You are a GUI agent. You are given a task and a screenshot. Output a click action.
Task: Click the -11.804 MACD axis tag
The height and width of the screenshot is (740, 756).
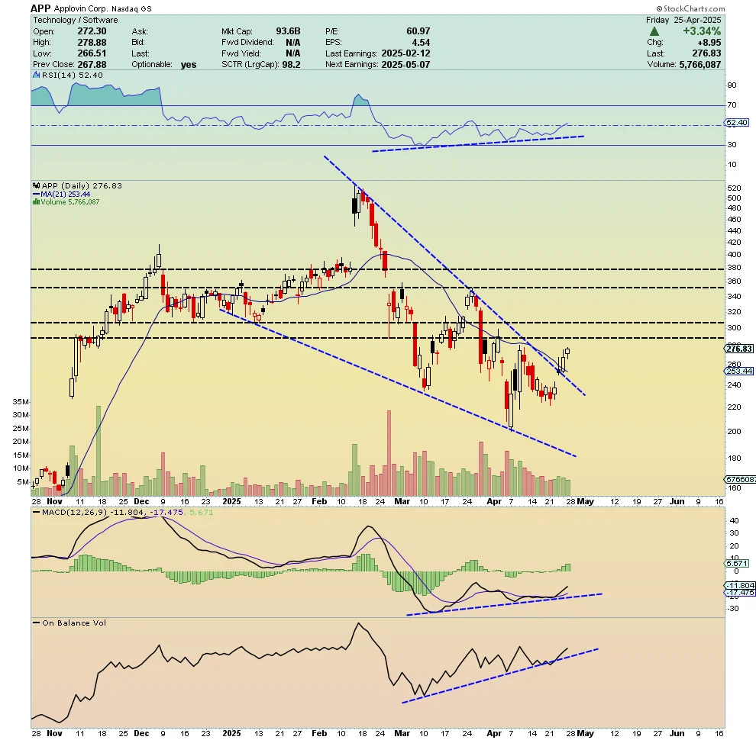pyautogui.click(x=739, y=585)
